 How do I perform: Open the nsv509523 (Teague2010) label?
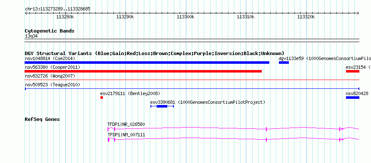(x=53, y=85)
